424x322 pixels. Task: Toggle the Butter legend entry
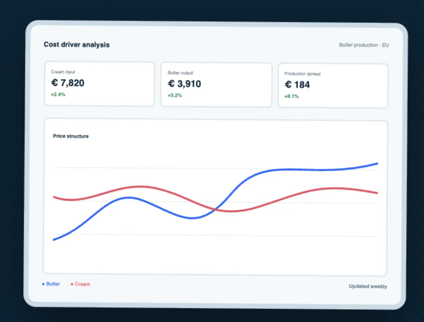(x=51, y=284)
